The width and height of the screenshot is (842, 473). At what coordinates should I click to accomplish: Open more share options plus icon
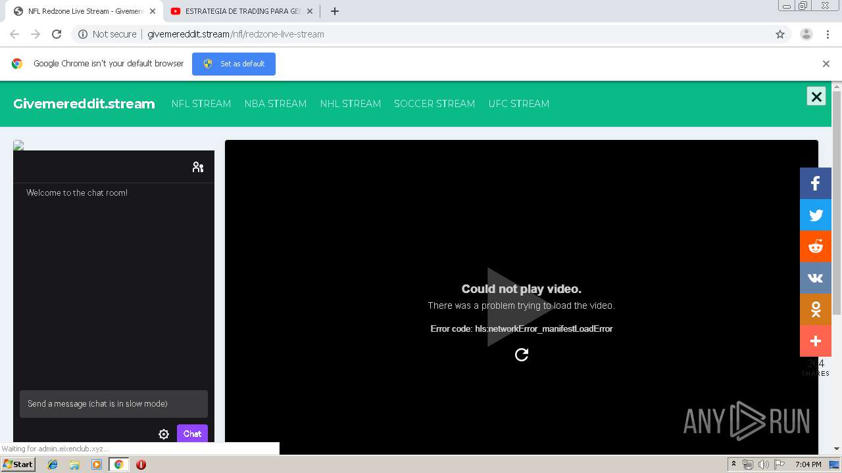(816, 341)
